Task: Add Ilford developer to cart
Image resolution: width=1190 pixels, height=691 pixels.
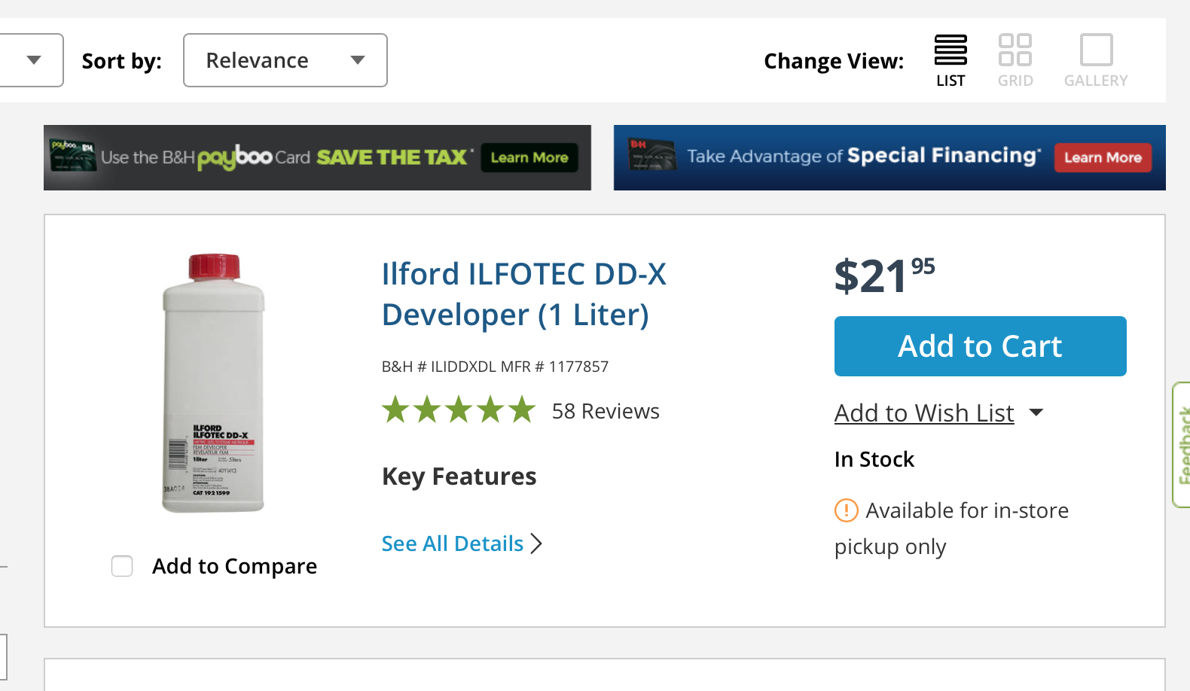Action: point(980,346)
